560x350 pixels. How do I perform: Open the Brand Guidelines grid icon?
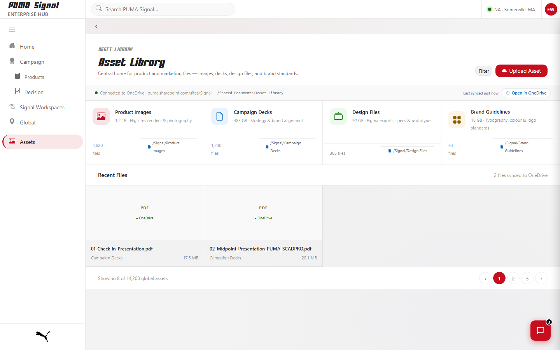pos(457,120)
